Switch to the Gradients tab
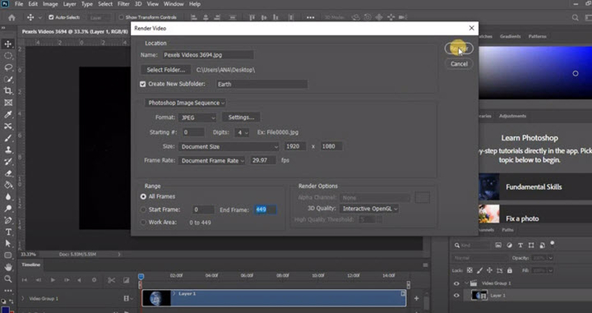Viewport: 592px width, 313px height. click(x=510, y=37)
